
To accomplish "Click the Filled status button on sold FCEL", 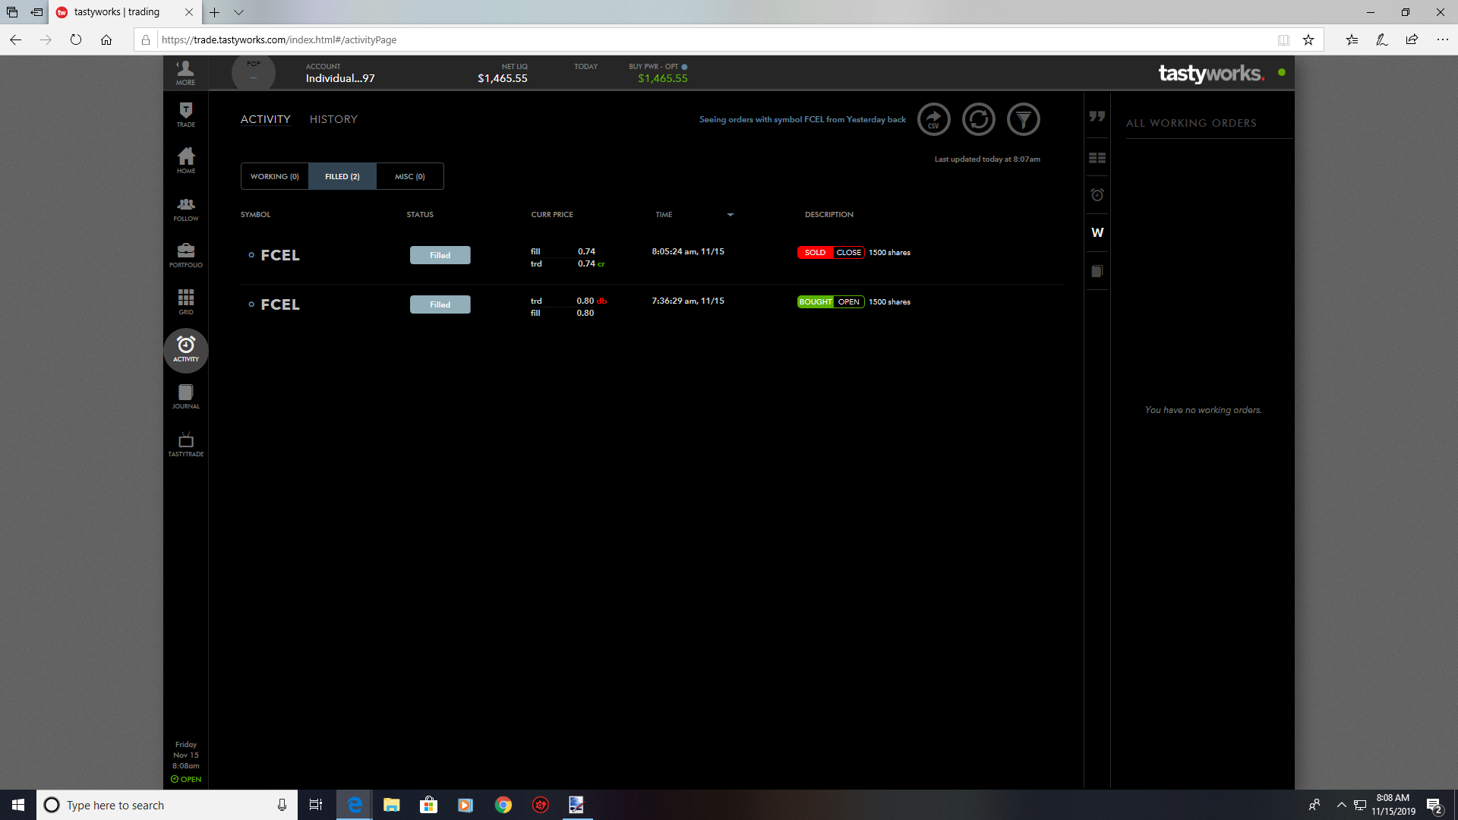I will click(440, 255).
